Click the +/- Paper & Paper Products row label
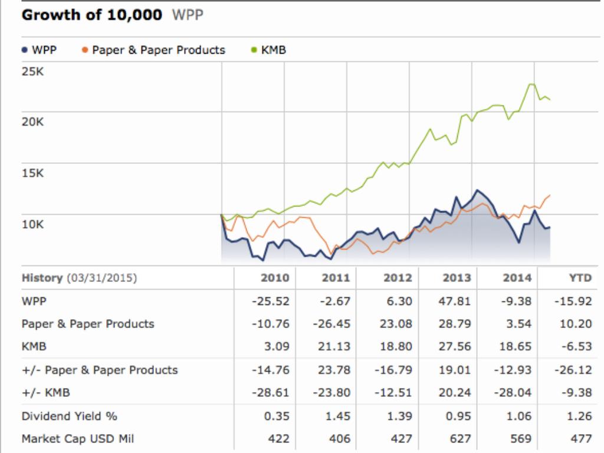The height and width of the screenshot is (453, 604). 99,370
